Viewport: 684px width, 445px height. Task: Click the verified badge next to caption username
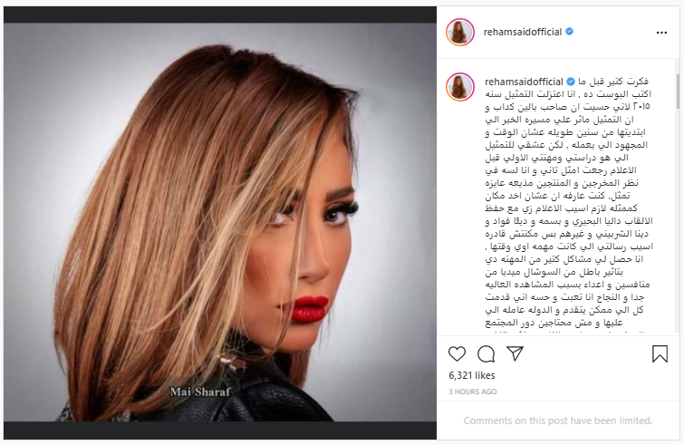point(571,82)
